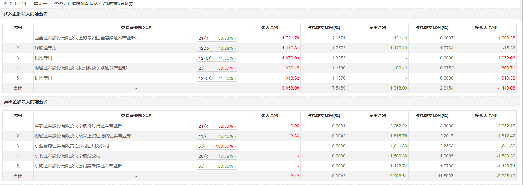This screenshot has width=523, height=185.
Task: Expand the 422次 40.28% badge for 深股通专用
Action: coord(217,48)
